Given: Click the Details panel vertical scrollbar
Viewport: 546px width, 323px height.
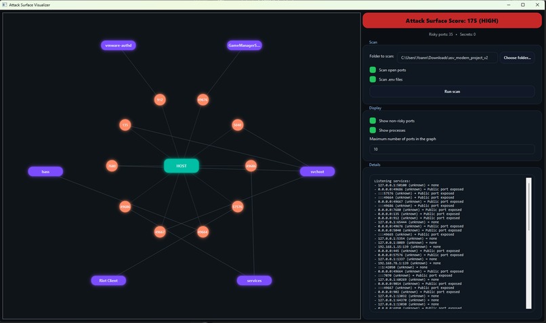Looking at the screenshot, I should click(528, 243).
